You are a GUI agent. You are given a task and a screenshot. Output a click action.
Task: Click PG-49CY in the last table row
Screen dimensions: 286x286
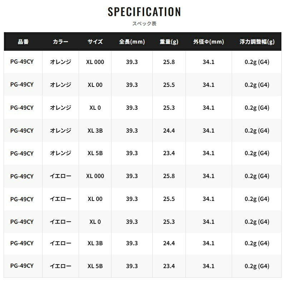pos(22,266)
